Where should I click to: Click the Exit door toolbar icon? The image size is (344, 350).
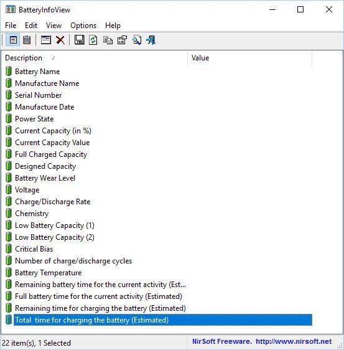(x=151, y=40)
